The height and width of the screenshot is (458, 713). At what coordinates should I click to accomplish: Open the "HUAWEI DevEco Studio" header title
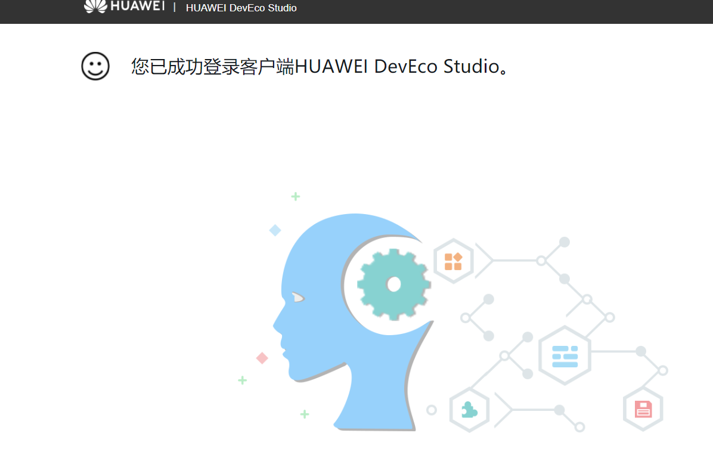coord(241,8)
